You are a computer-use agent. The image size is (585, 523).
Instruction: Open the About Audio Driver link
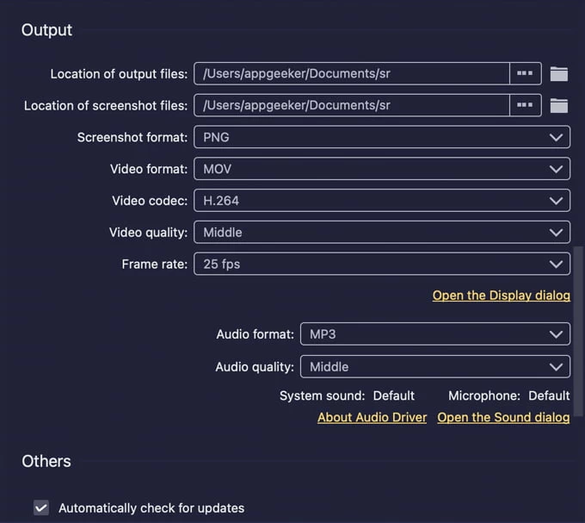pyautogui.click(x=372, y=417)
